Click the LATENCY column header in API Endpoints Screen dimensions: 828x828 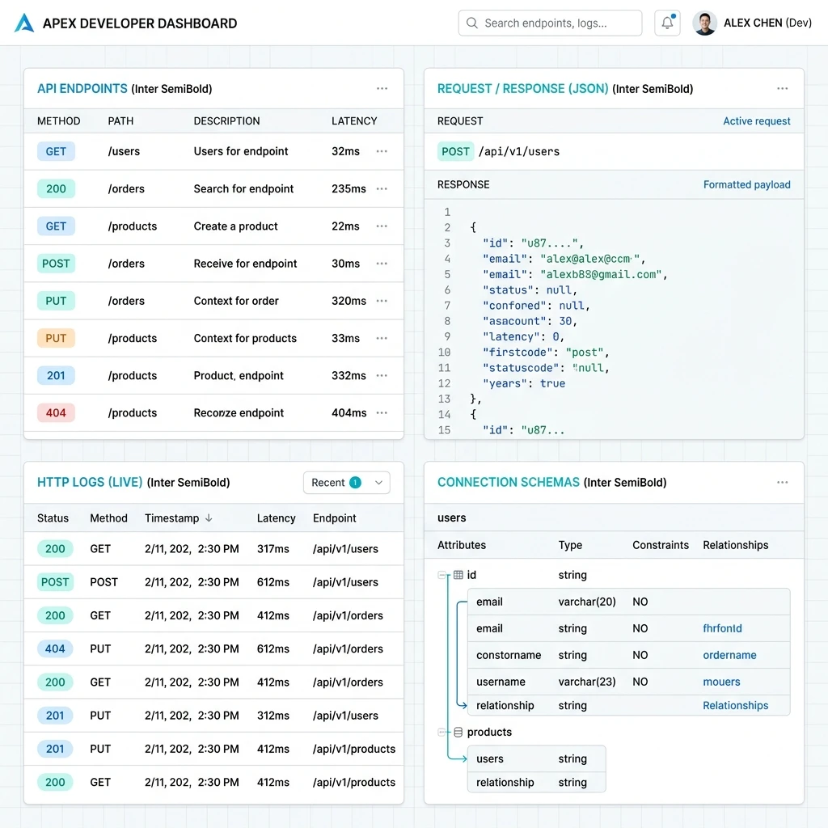354,121
